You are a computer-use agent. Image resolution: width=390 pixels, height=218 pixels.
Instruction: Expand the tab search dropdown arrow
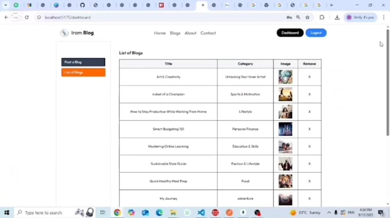pyautogui.click(x=6, y=5)
